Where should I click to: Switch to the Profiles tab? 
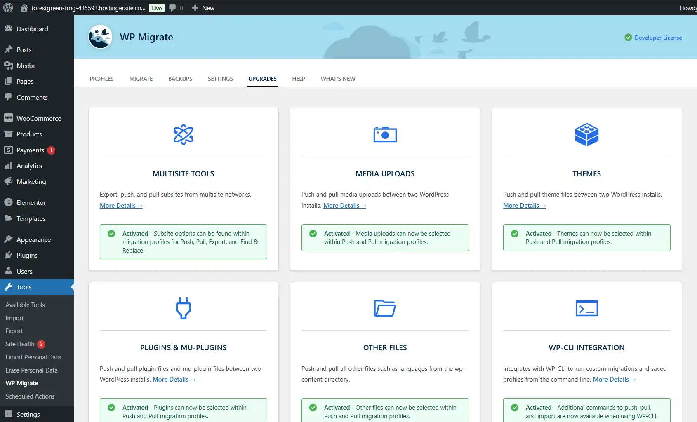click(101, 79)
